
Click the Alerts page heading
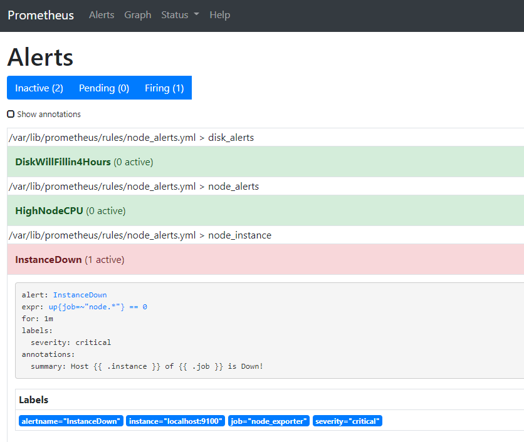pyautogui.click(x=40, y=57)
